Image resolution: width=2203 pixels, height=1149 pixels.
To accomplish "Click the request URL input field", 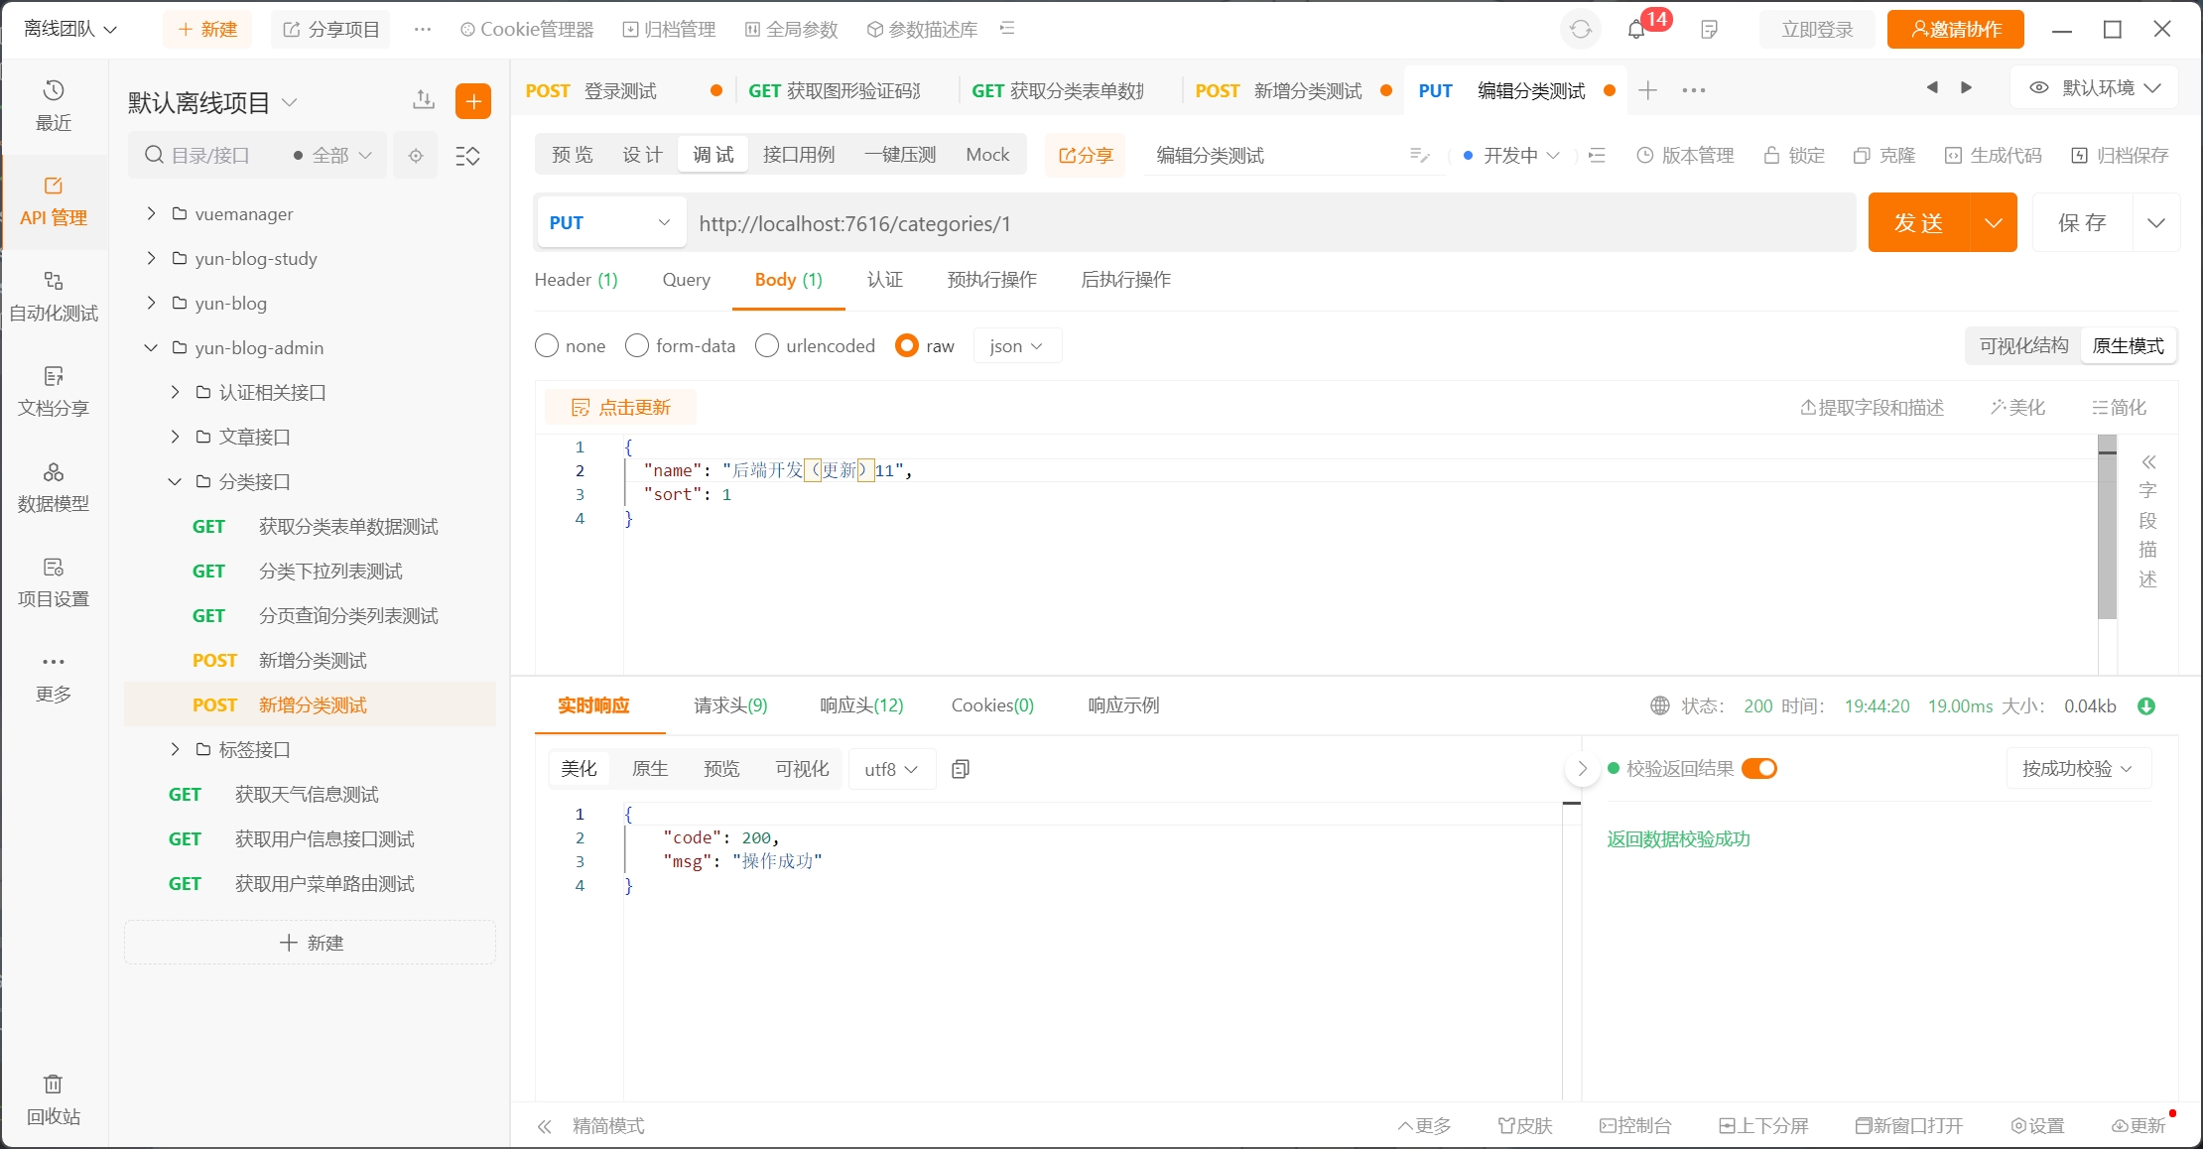I will 1270,223.
